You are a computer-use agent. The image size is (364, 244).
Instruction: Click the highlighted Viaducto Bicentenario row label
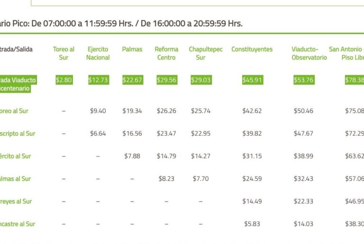18,84
